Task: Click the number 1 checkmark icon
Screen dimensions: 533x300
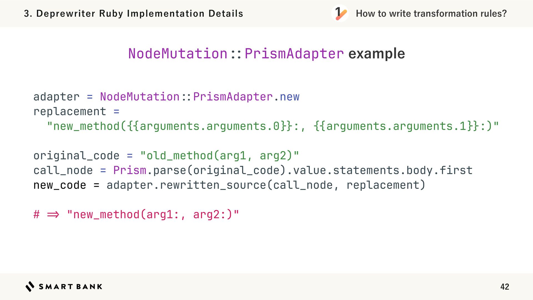Action: (x=340, y=13)
